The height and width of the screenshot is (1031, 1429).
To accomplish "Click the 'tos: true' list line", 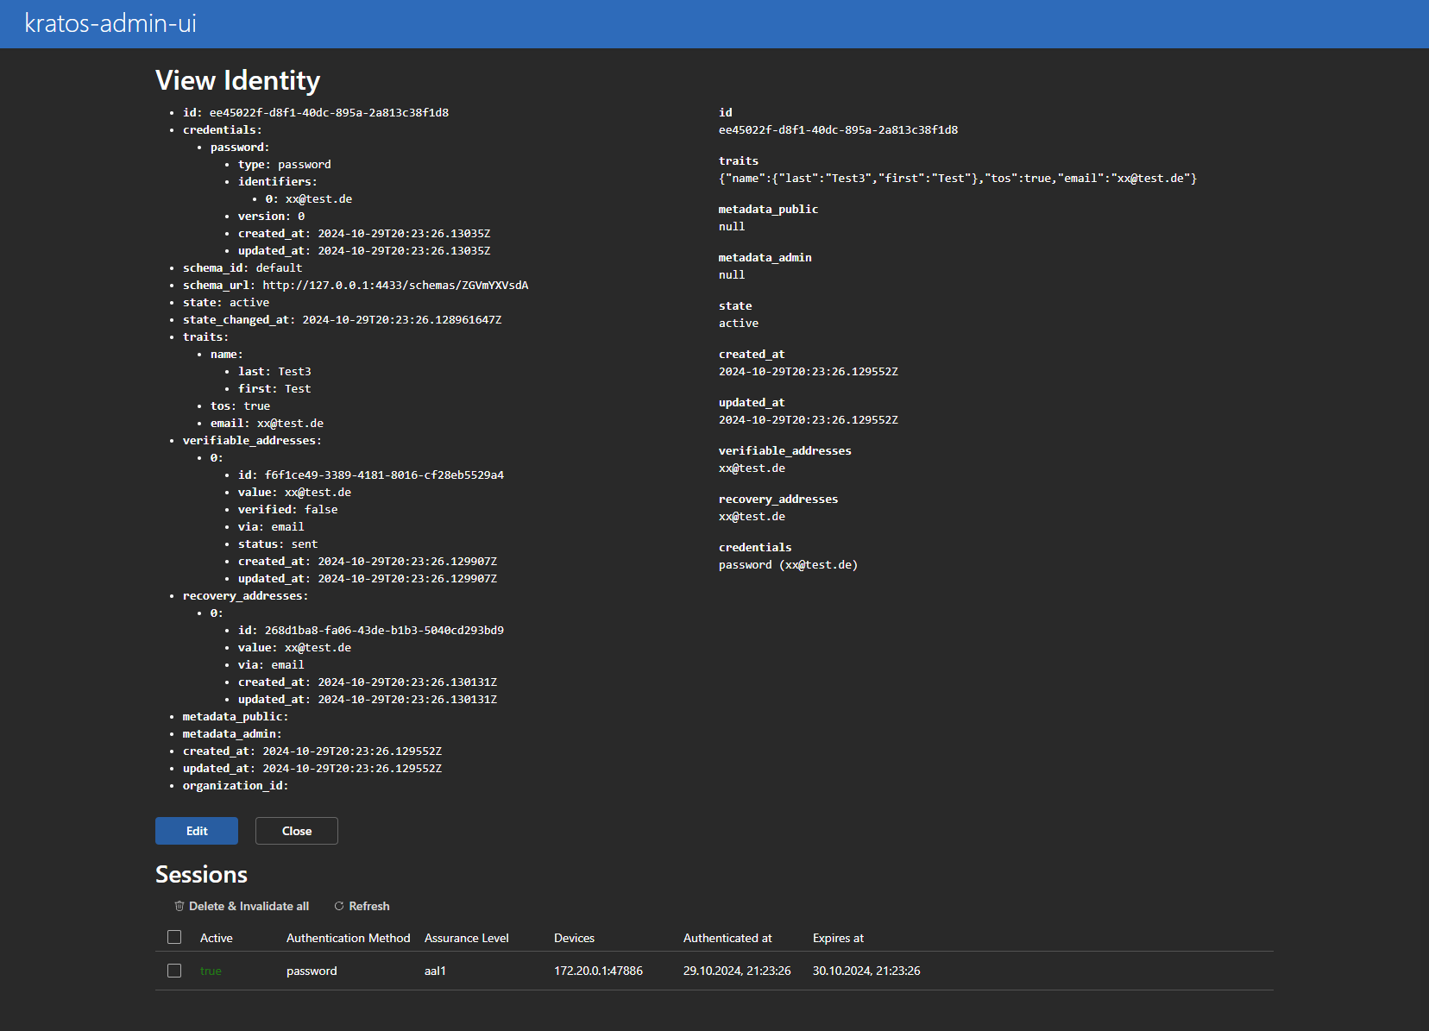I will click(x=240, y=406).
